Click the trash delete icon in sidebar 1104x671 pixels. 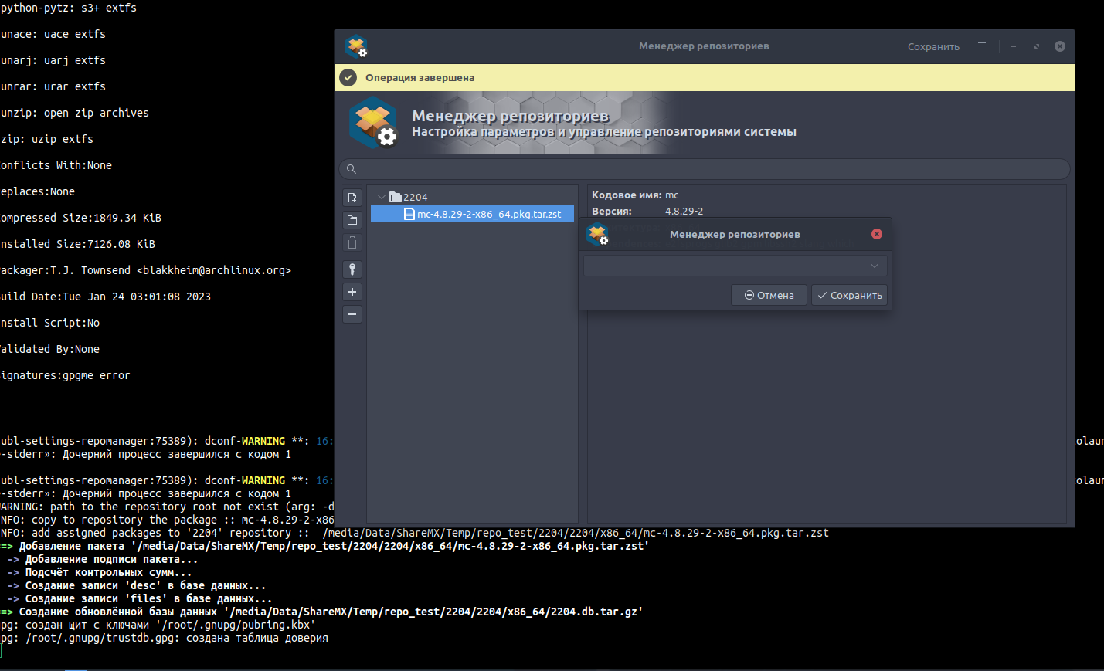352,243
